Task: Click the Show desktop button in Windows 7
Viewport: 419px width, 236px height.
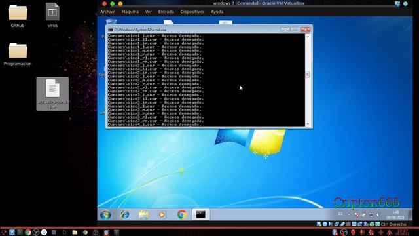Action: [410, 214]
